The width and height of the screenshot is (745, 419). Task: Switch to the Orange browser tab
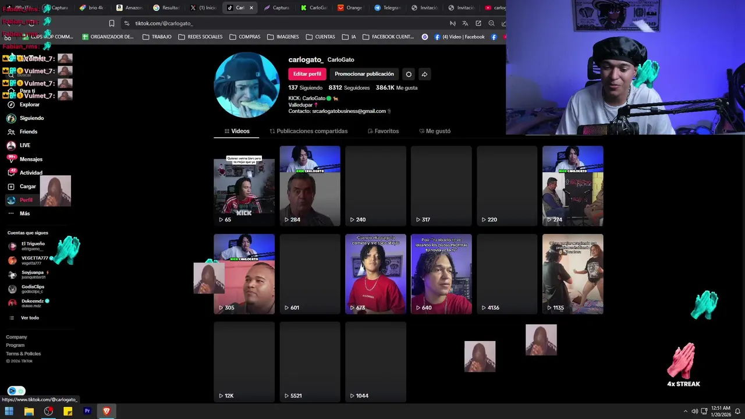[x=350, y=8]
